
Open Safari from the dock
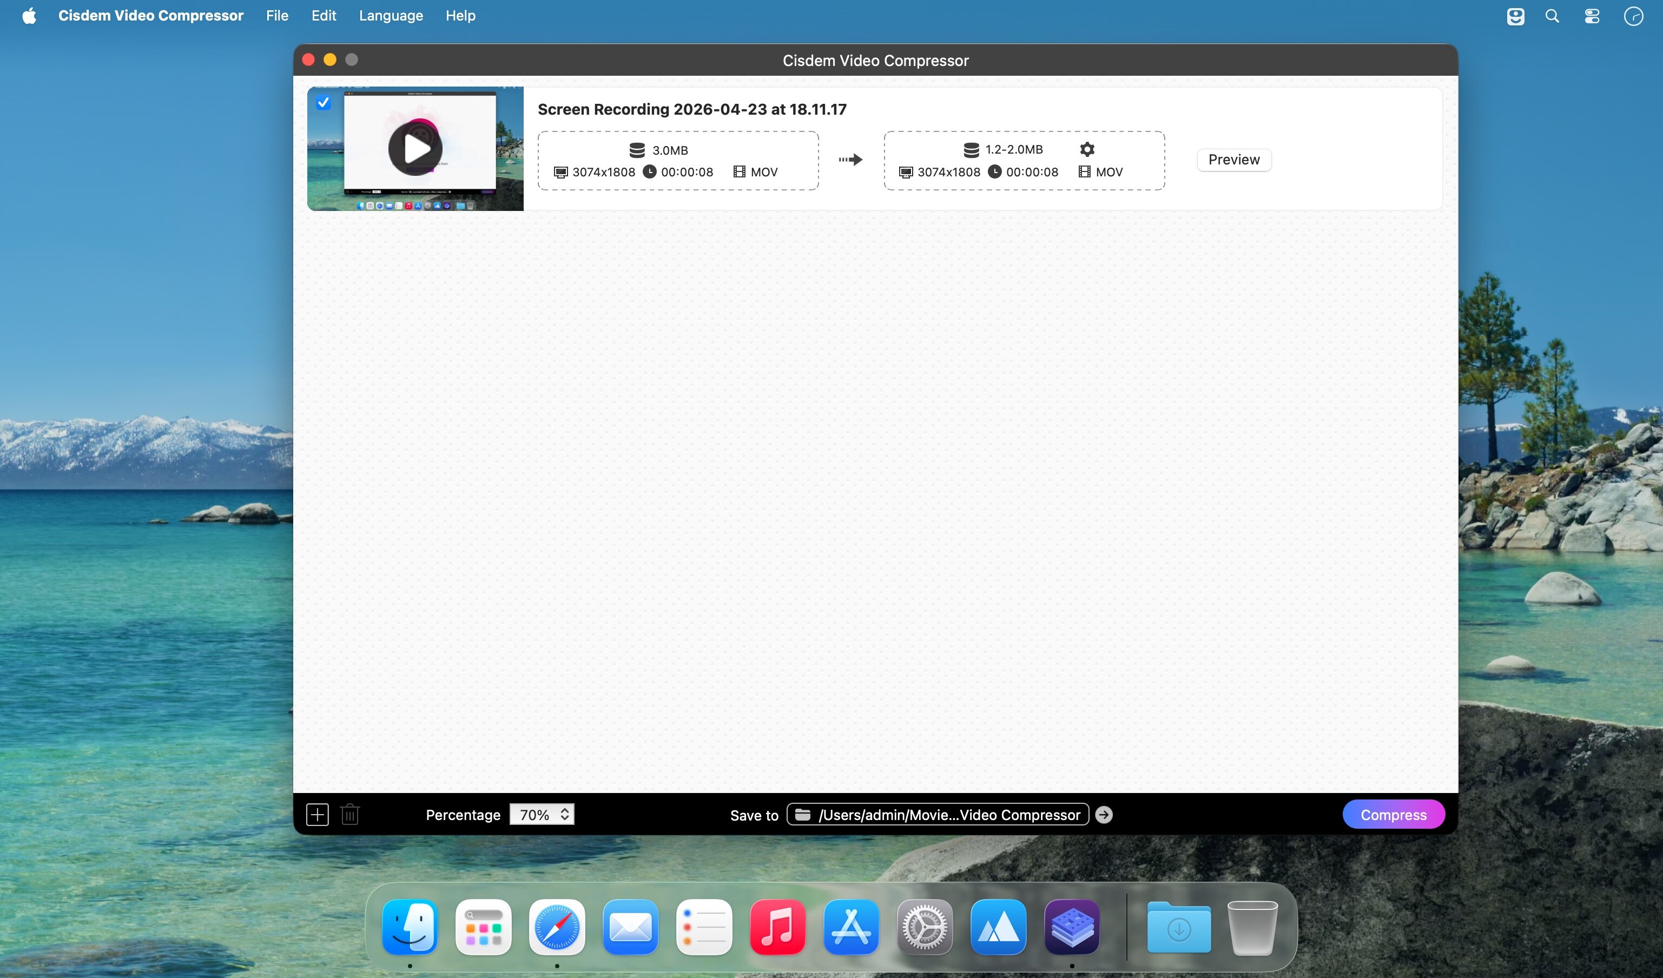click(556, 927)
